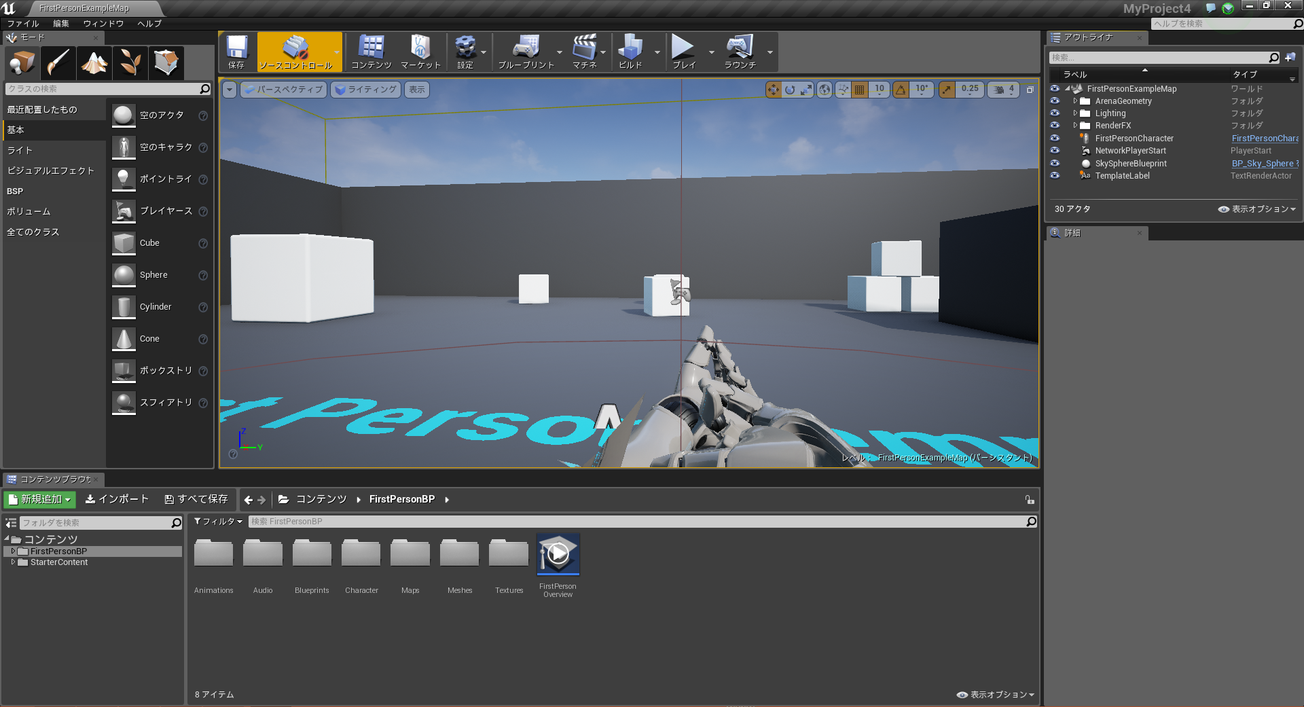Screen dimensions: 1304x707
Task: Toggle the scale snap icon in viewport
Action: (x=947, y=90)
